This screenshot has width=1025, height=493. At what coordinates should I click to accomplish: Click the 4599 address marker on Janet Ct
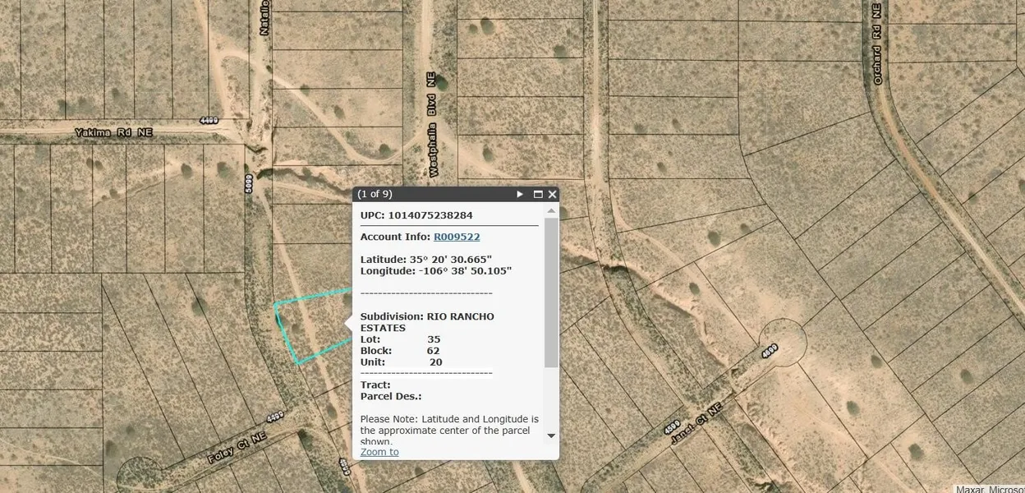coord(671,429)
